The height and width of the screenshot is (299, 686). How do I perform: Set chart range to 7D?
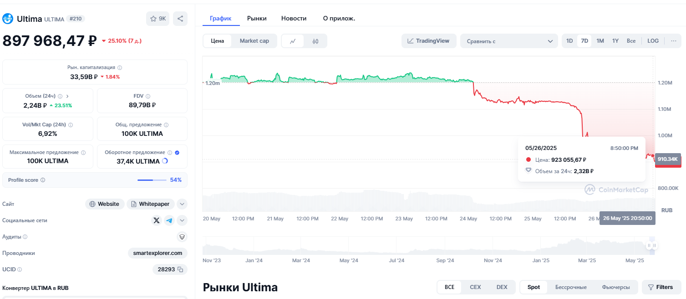coord(584,41)
